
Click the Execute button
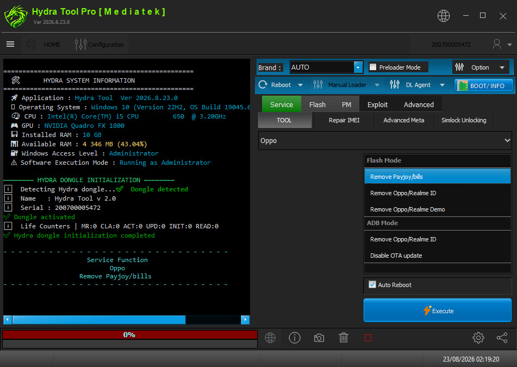tap(438, 310)
